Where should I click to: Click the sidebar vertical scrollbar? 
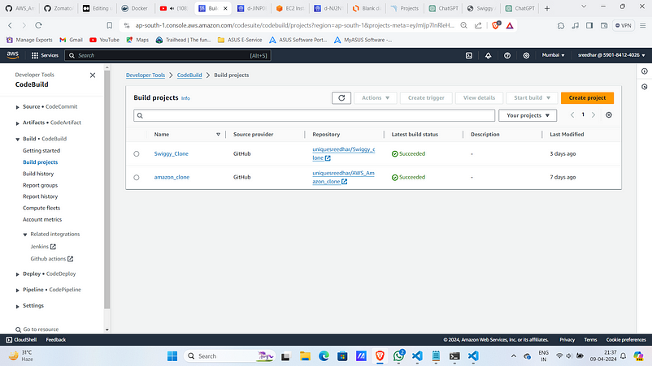click(106, 189)
